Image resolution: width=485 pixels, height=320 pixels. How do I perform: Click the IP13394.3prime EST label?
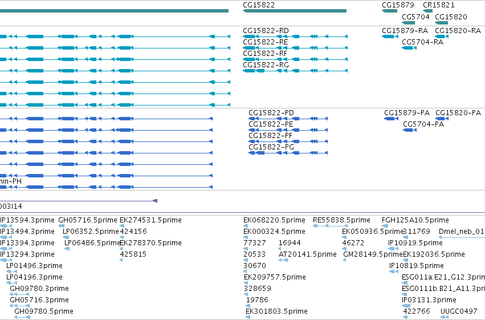(x=27, y=243)
